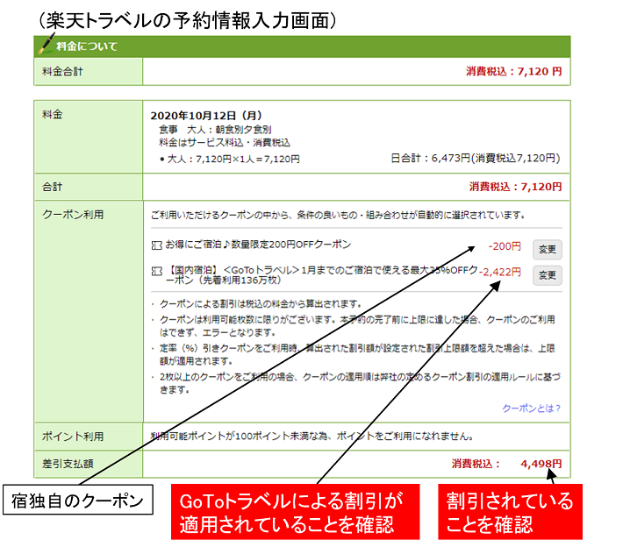Click total amount 消費税込：7,120 円 at top
Image resolution: width=630 pixels, height=547 pixels.
pyautogui.click(x=513, y=71)
